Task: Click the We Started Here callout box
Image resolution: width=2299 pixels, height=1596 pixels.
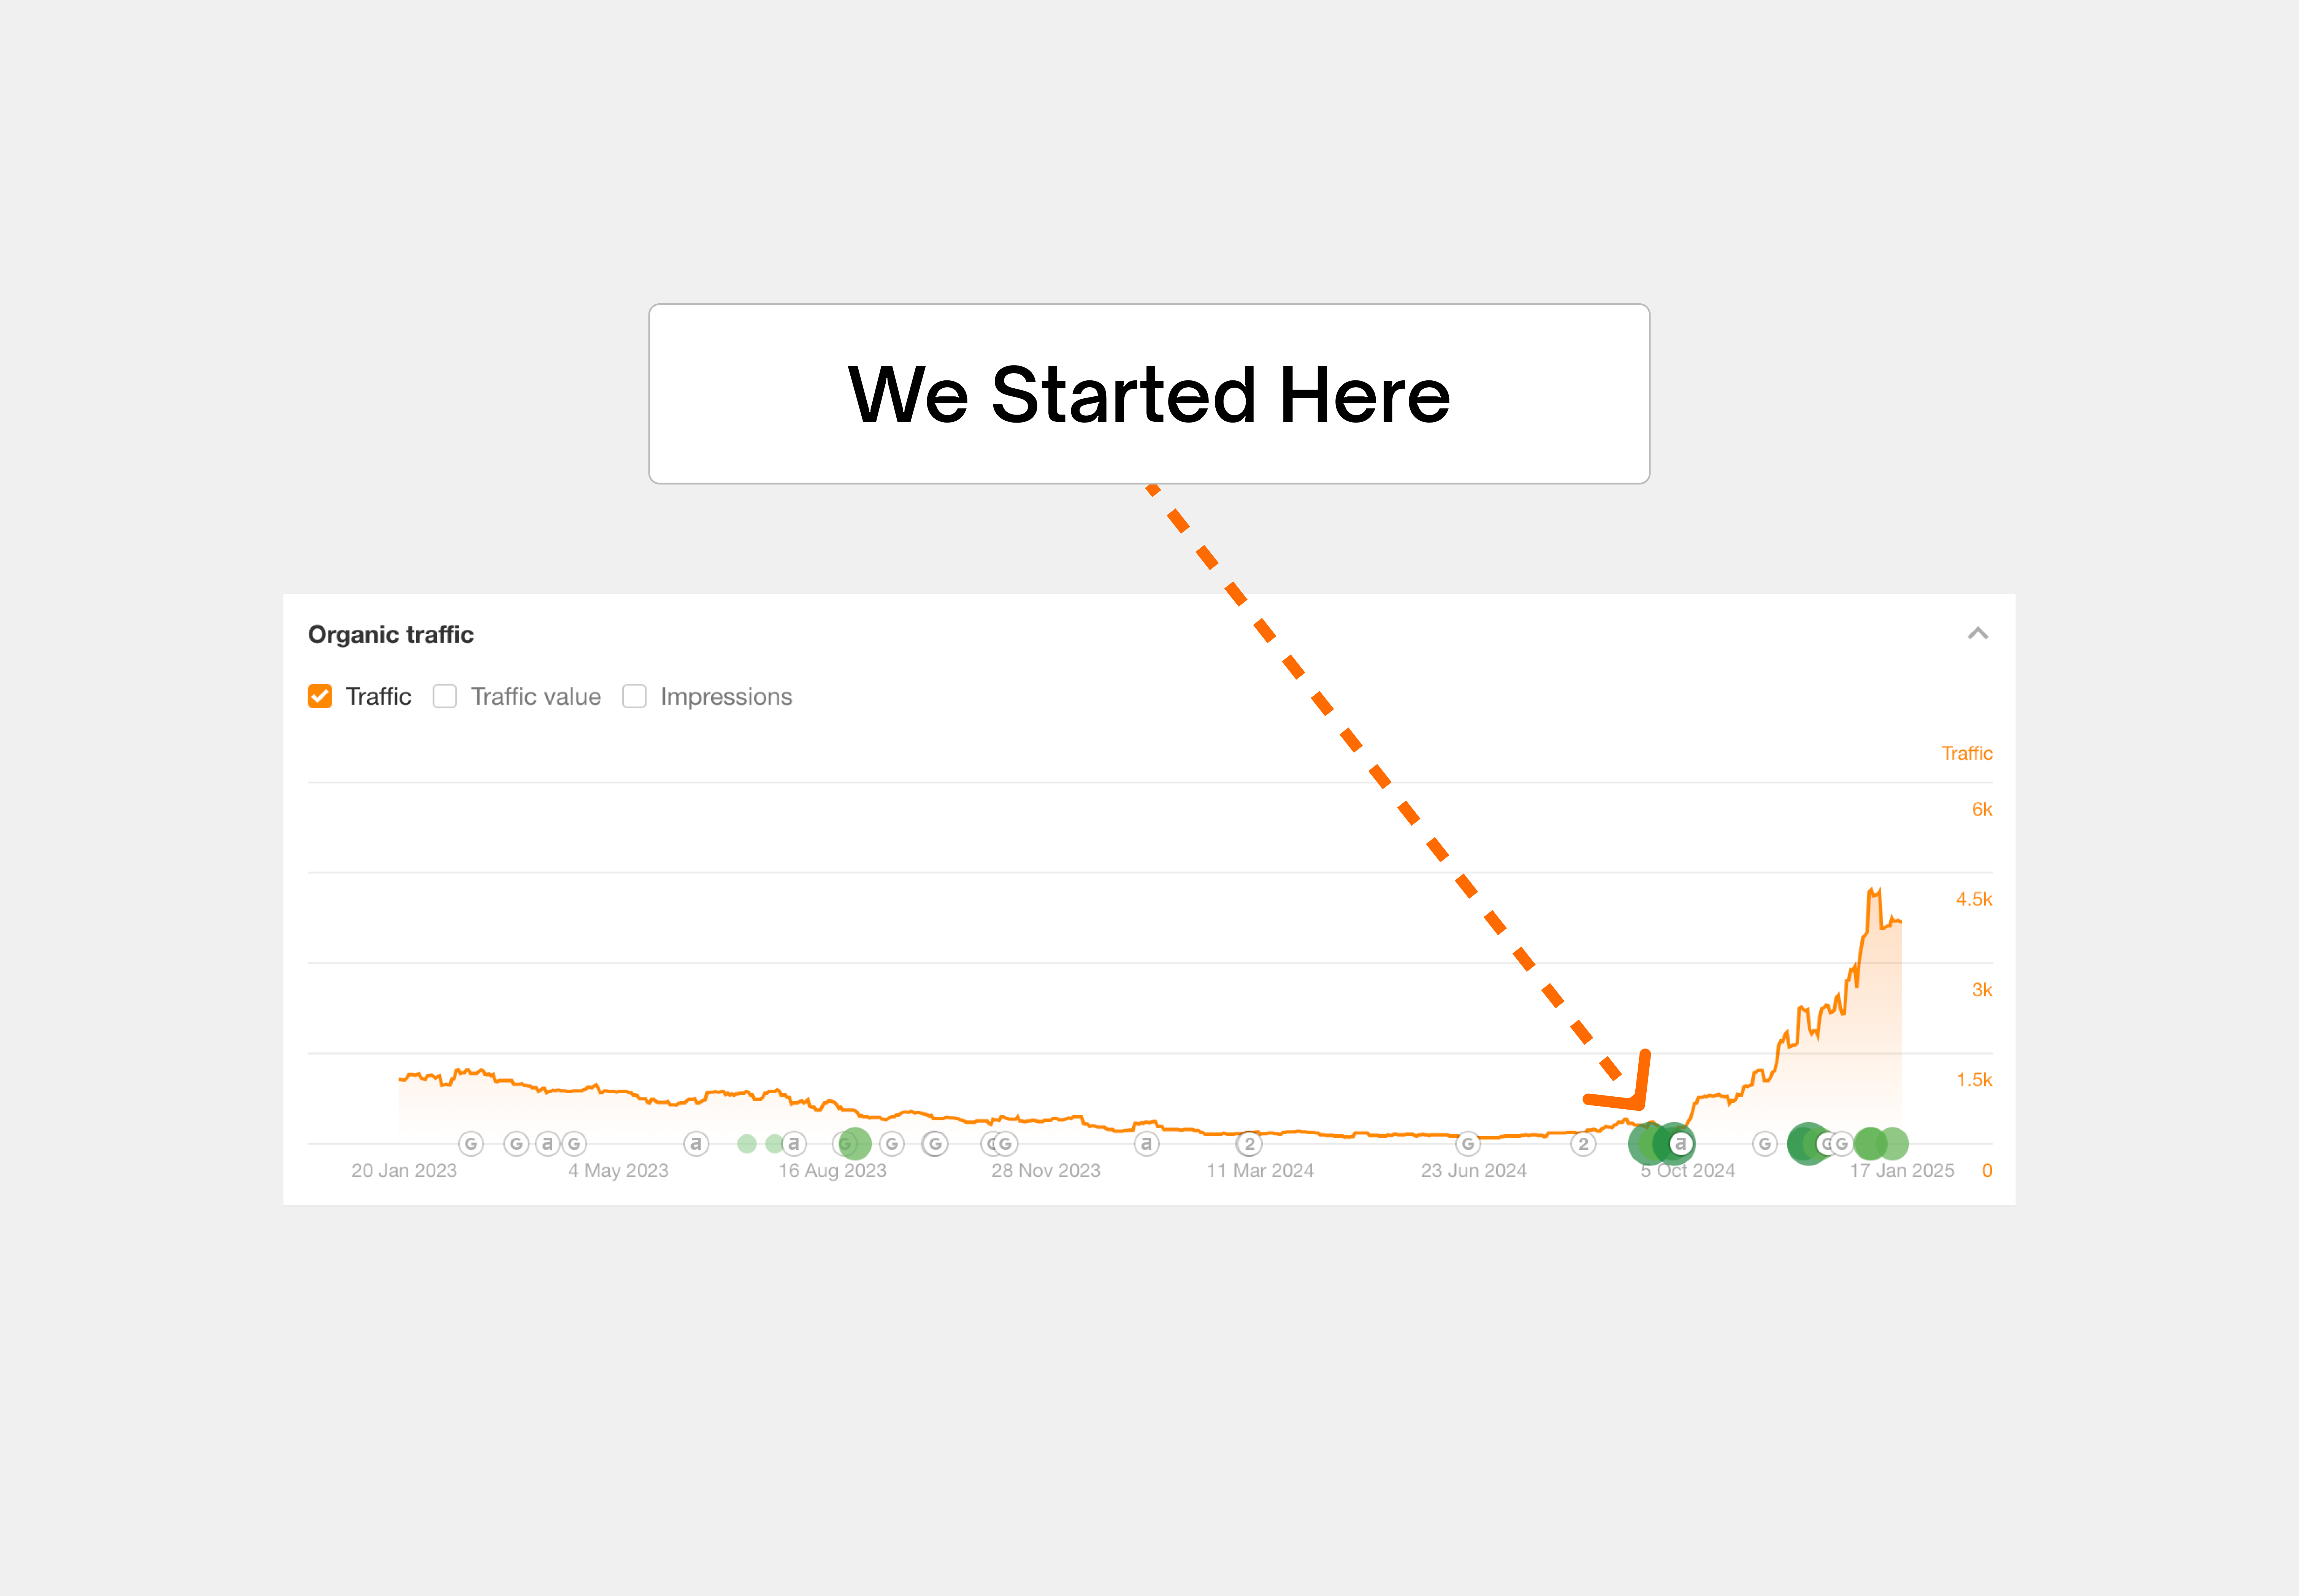Action: tap(1148, 394)
